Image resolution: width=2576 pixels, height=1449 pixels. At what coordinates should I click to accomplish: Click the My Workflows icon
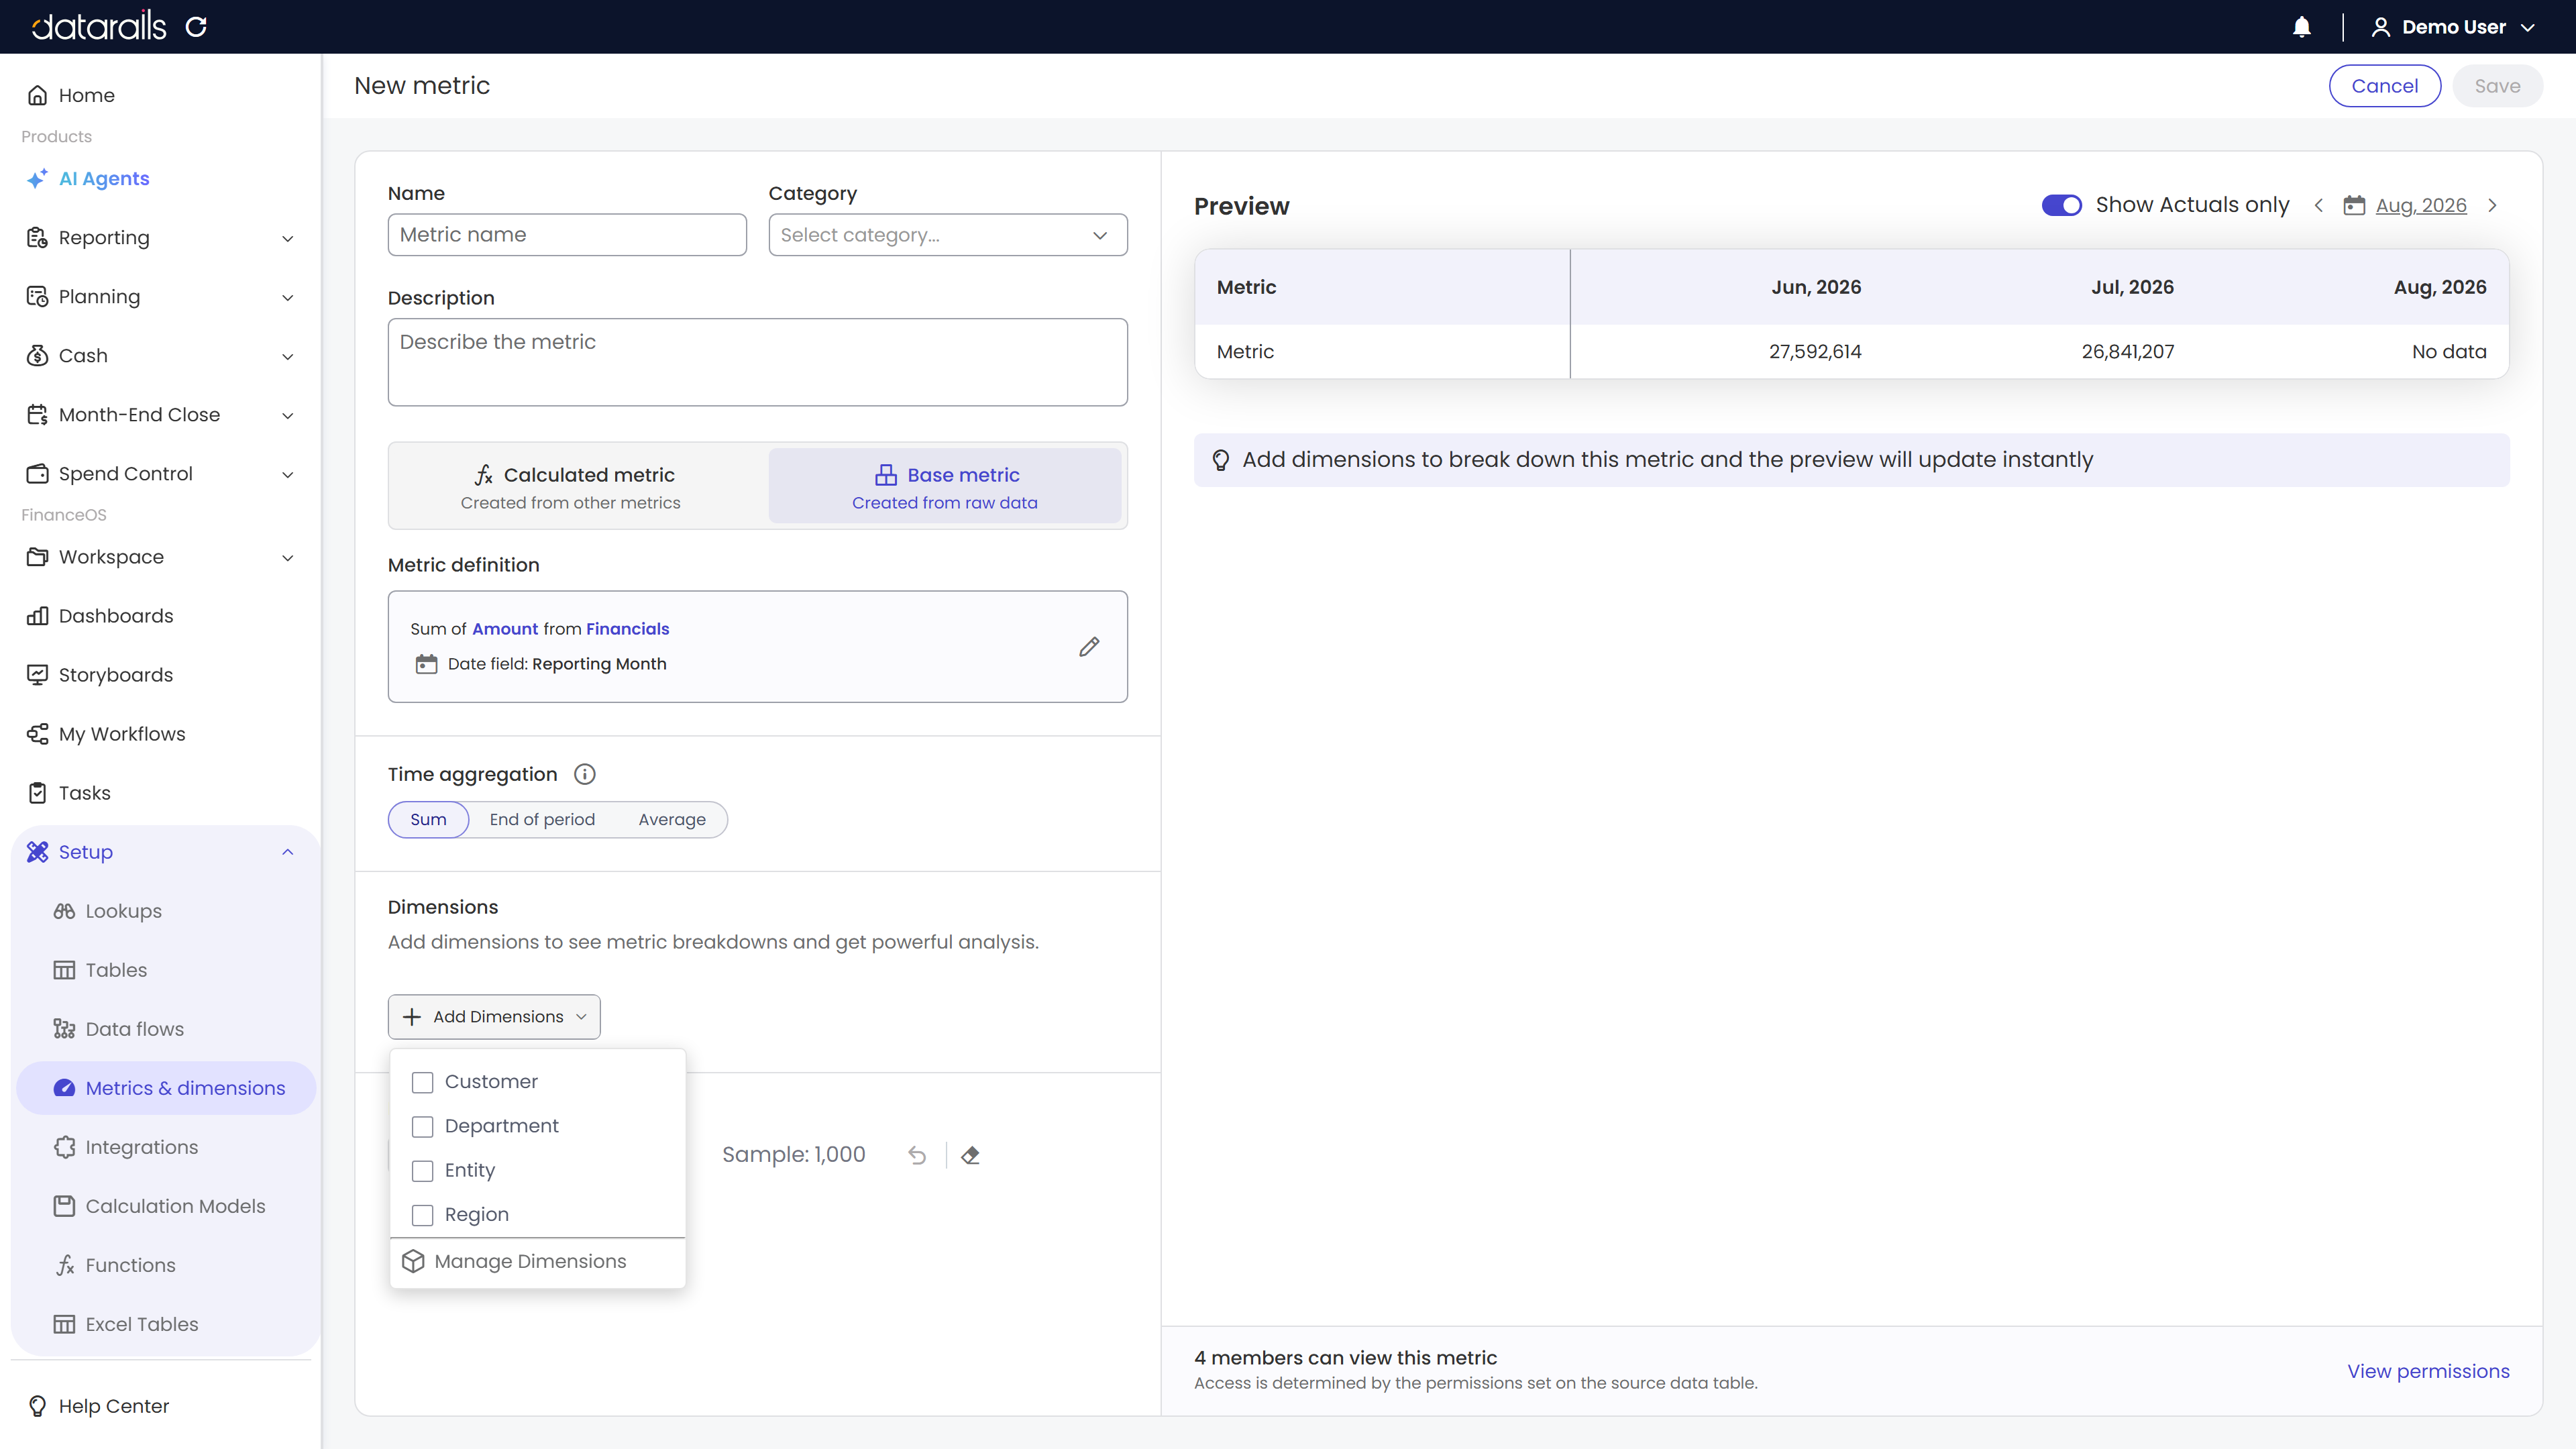click(37, 734)
